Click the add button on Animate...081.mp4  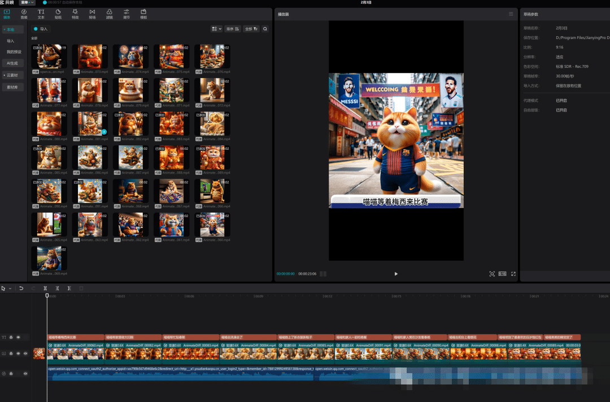tap(104, 132)
